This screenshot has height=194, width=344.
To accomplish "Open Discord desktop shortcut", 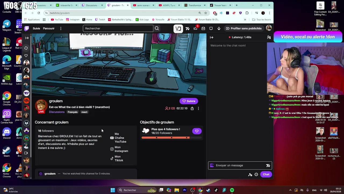I will pyautogui.click(x=7, y=133).
